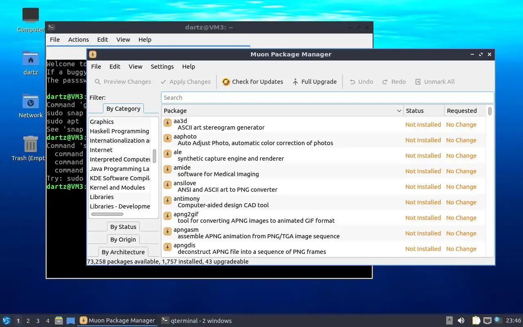Click the 23:46 taskbar clock
523x327 pixels.
(513, 320)
